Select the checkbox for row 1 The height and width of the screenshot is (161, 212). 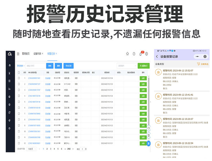click(x=19, y=78)
